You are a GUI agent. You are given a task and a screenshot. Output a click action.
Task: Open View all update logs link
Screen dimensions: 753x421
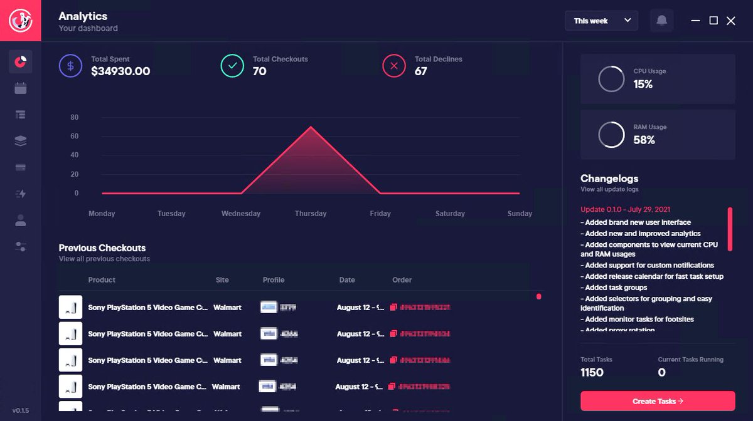(x=609, y=189)
